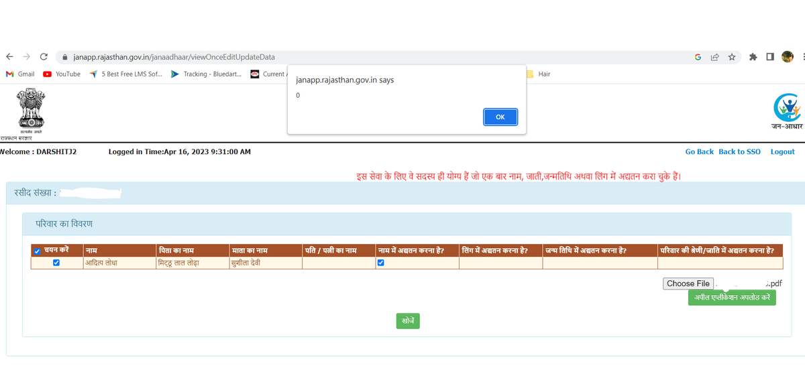Open Gmail bookmark
This screenshot has height=380, width=805.
pyautogui.click(x=20, y=74)
